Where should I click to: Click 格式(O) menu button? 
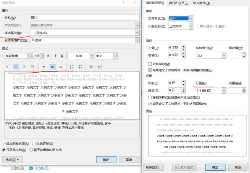(12, 160)
